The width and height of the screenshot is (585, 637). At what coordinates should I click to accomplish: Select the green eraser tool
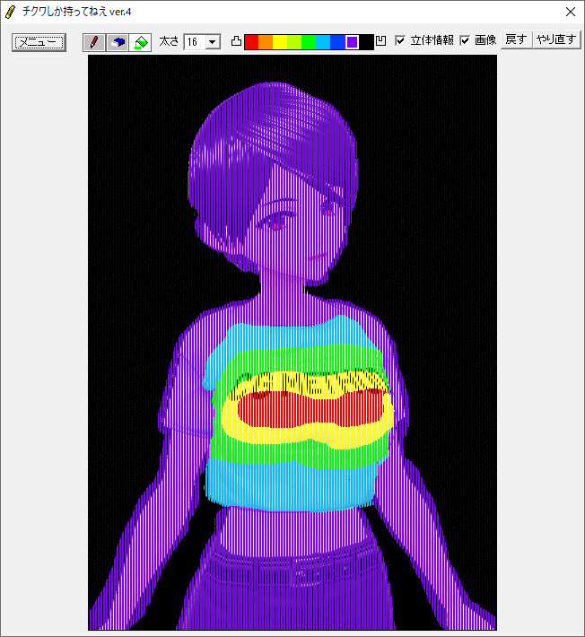tap(140, 42)
